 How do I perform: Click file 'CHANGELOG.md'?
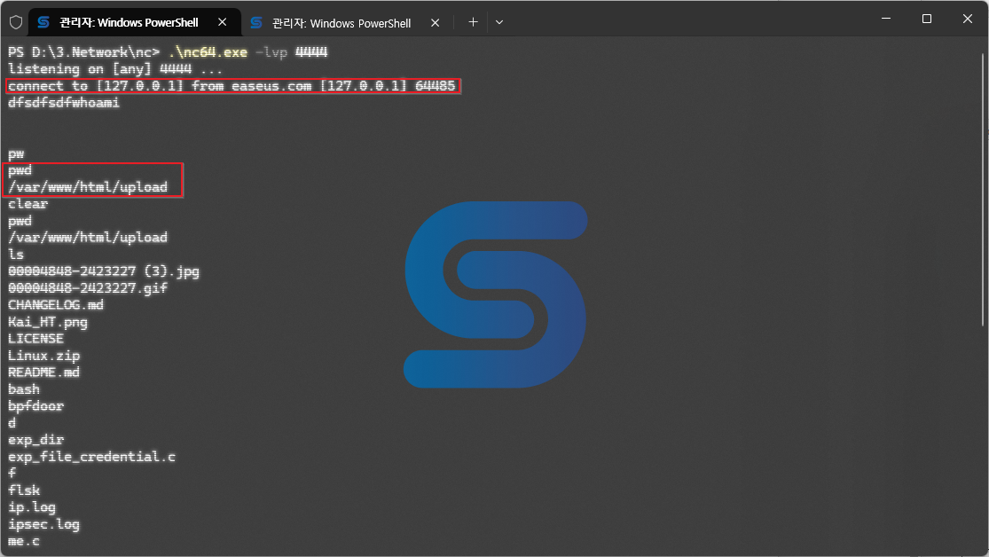56,305
